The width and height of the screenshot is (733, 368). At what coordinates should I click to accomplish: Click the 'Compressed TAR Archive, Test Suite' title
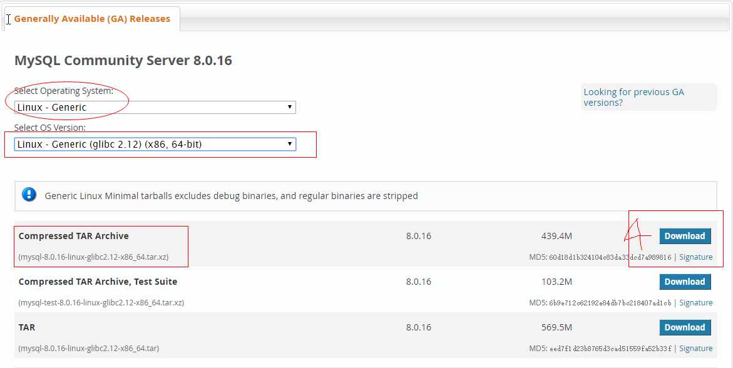[x=98, y=282]
